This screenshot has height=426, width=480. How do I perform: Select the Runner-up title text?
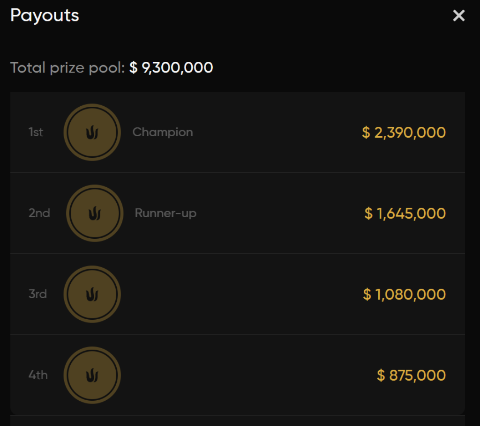coord(165,213)
